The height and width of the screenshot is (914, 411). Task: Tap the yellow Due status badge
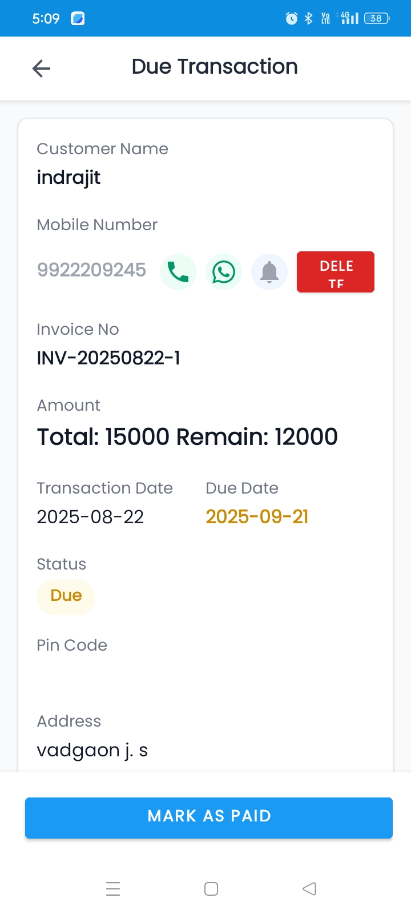click(x=66, y=596)
